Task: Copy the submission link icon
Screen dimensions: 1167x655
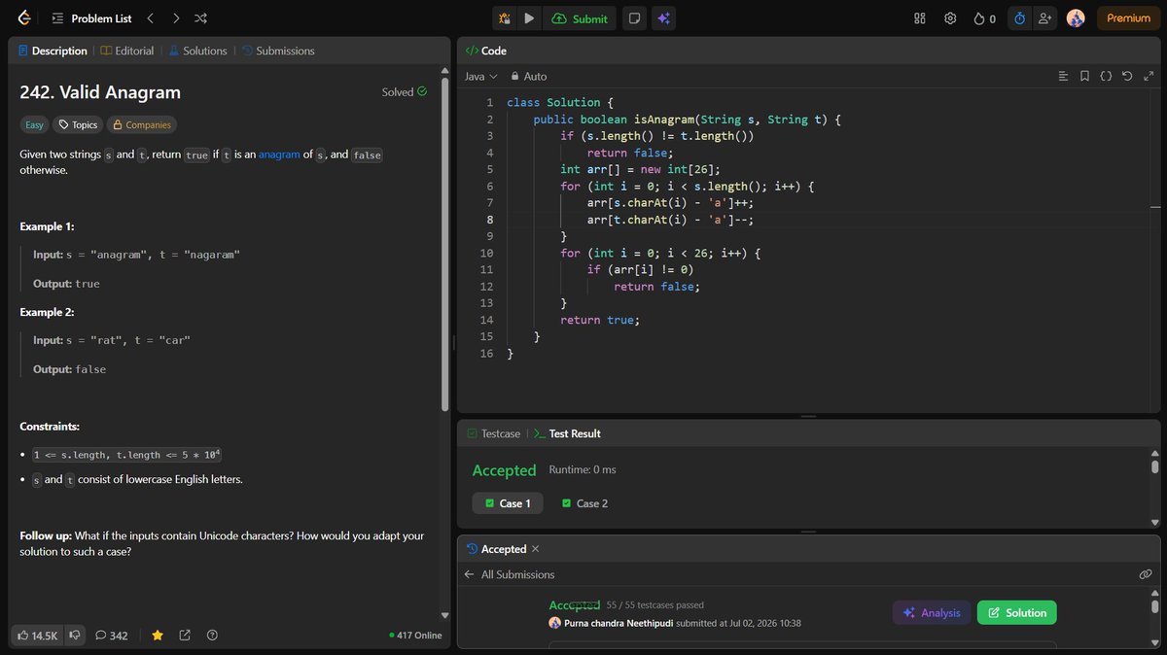Action: coord(1146,574)
